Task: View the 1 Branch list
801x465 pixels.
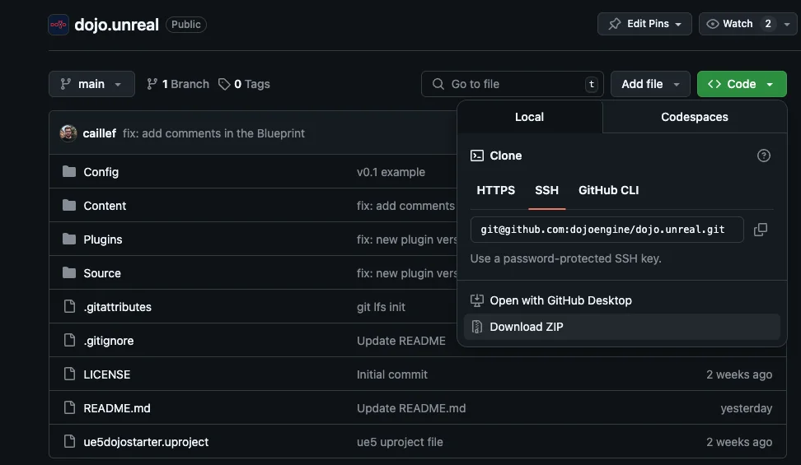Action: [178, 84]
